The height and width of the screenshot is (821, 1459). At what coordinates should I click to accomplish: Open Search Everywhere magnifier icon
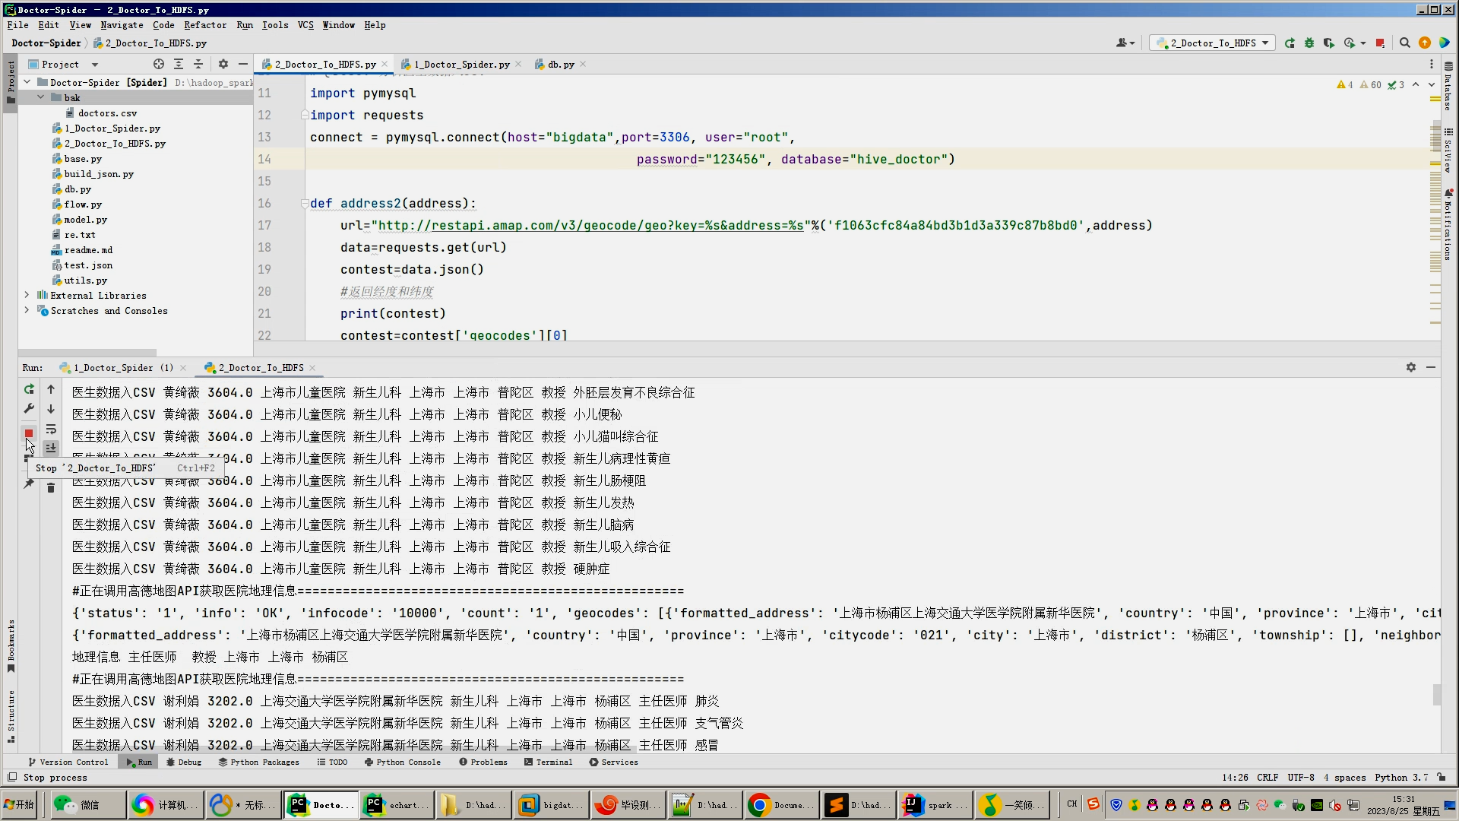click(x=1405, y=43)
